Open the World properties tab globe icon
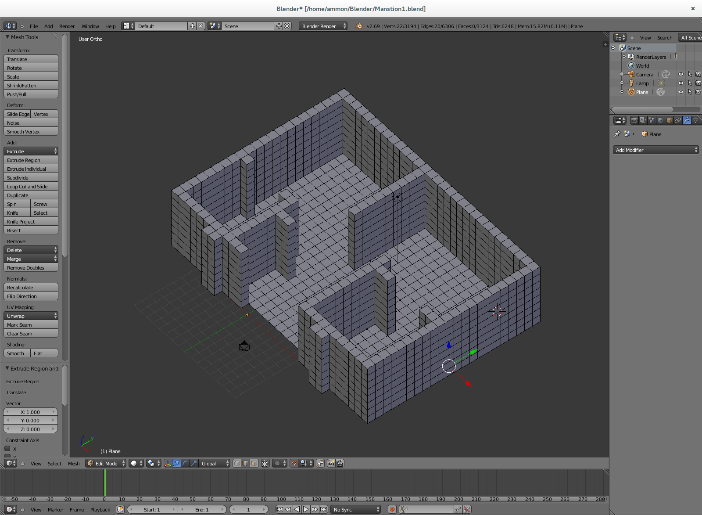This screenshot has width=702, height=515. coord(660,120)
